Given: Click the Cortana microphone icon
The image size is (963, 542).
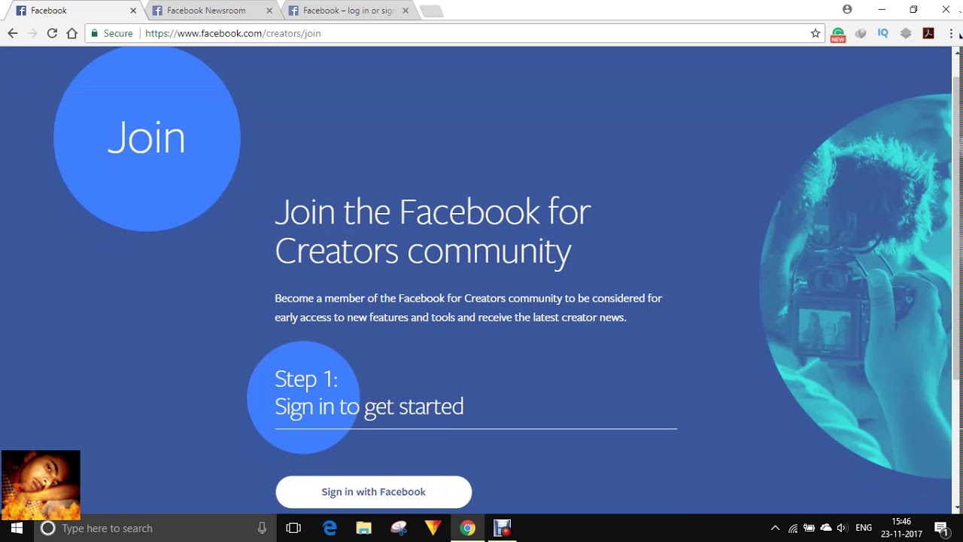Looking at the screenshot, I should 262,528.
